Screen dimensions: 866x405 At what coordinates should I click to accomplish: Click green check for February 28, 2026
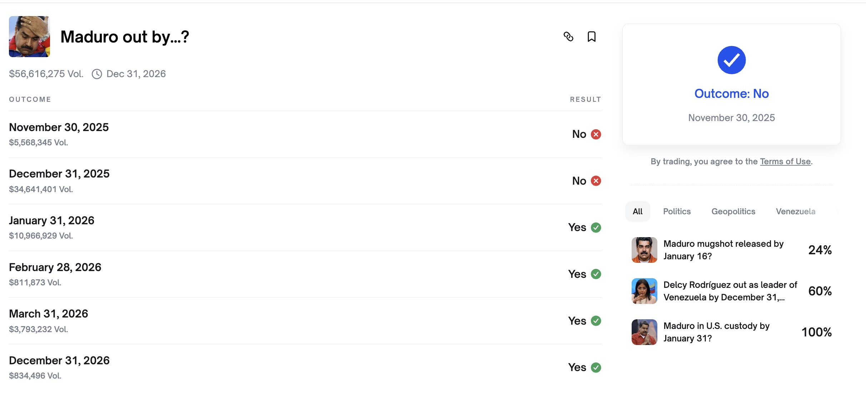pyautogui.click(x=596, y=274)
